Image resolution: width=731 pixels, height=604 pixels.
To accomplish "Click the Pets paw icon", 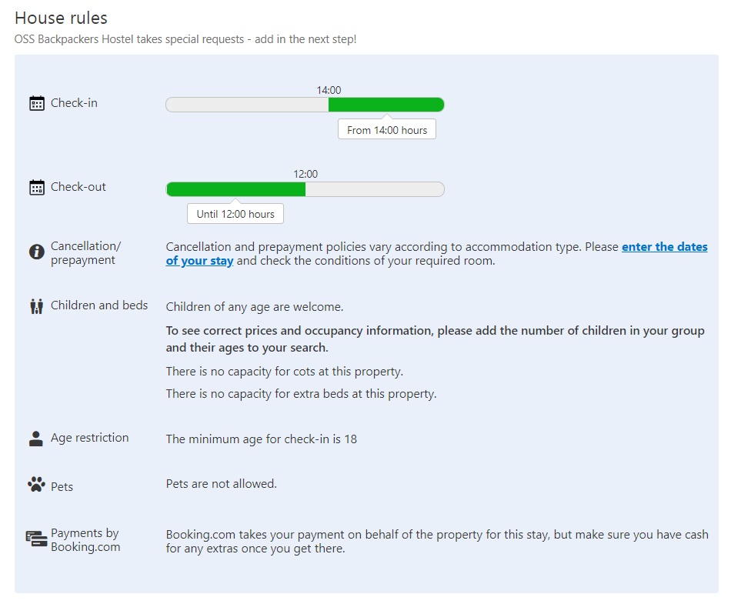I will pos(36,486).
